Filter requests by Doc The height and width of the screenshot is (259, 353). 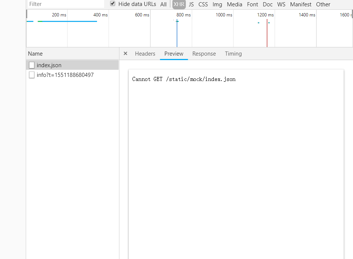[x=268, y=4]
